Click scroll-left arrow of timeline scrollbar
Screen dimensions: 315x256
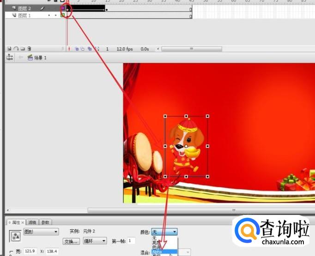[158, 49]
